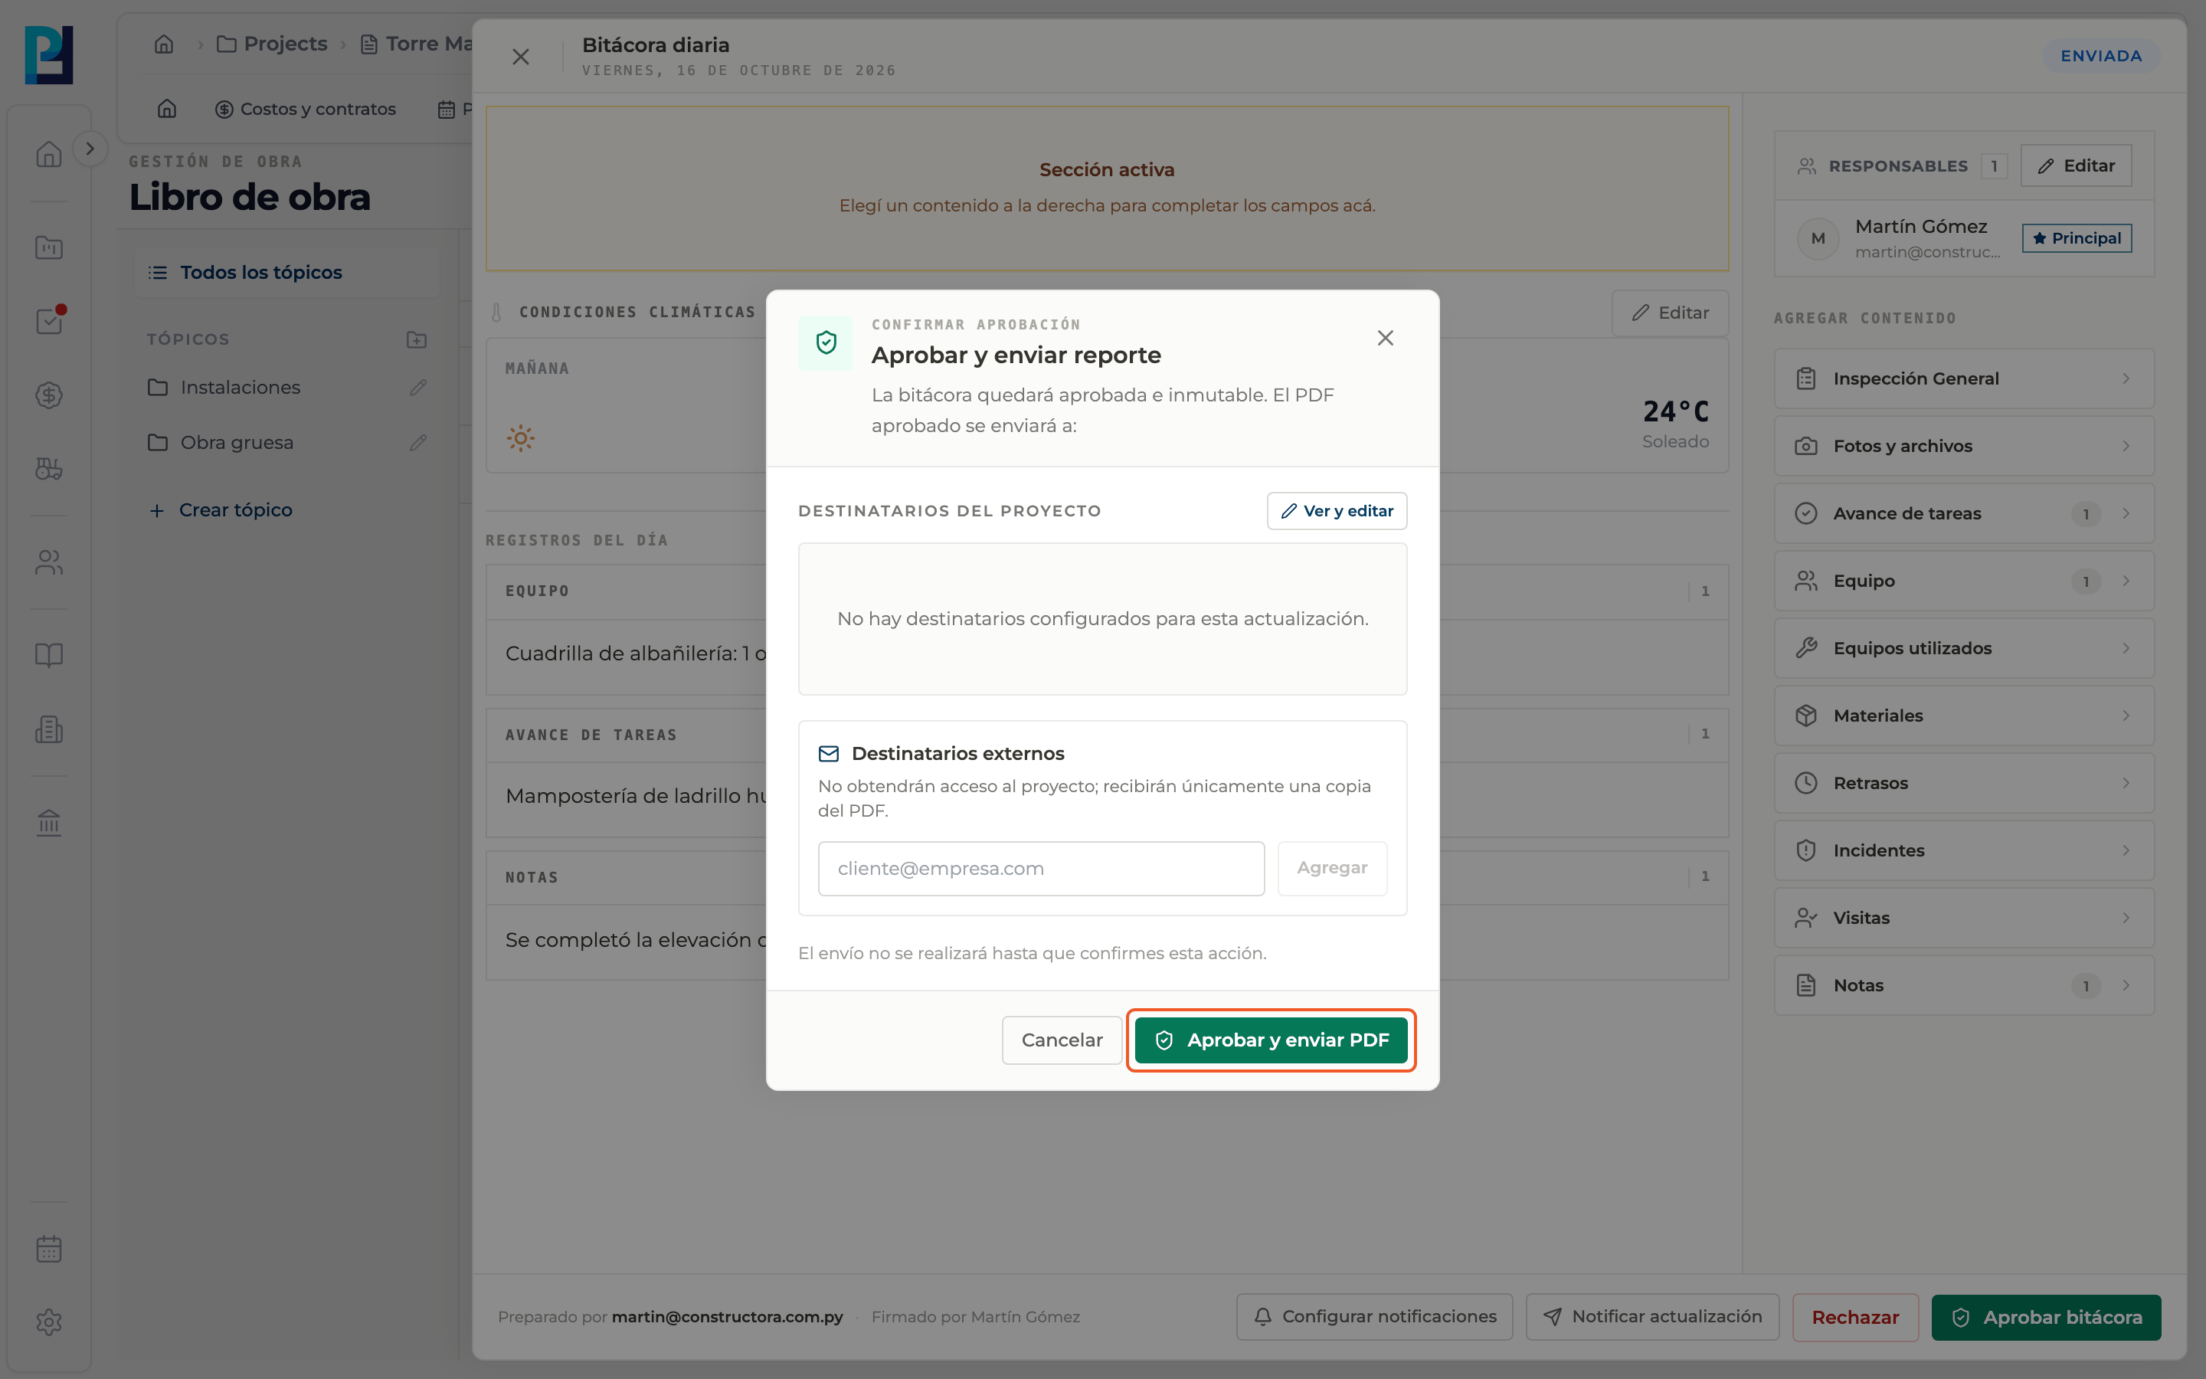
Task: Open home icon in left sidebar
Action: click(x=49, y=154)
